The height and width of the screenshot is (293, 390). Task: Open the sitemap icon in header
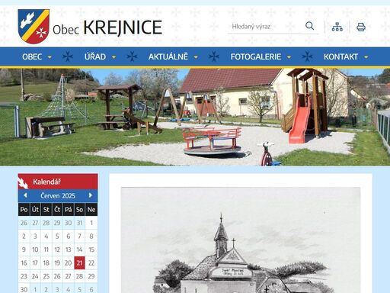337,27
